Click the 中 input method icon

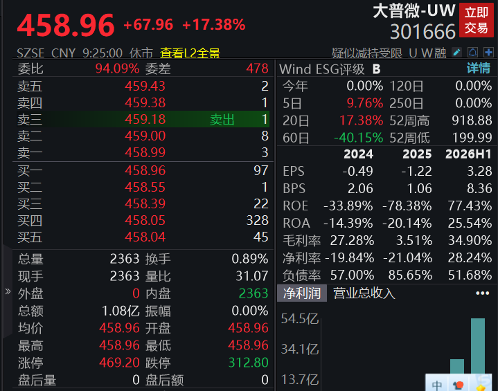[437, 385]
